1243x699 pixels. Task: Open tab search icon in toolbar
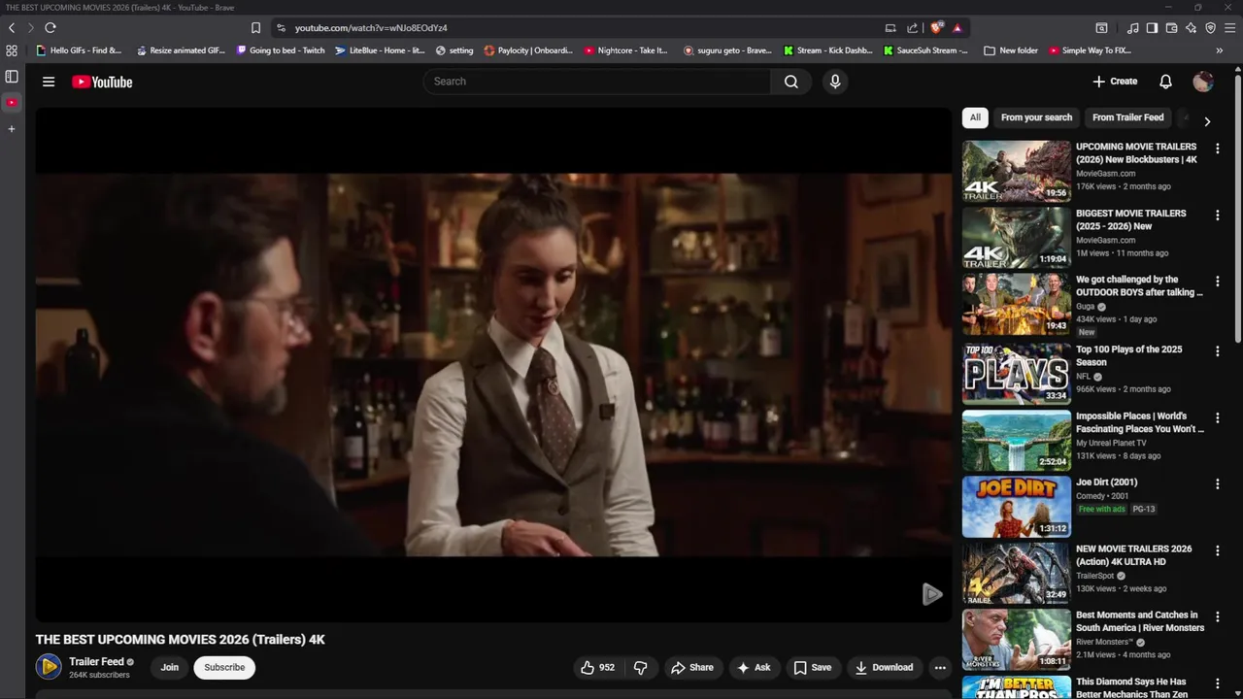(x=1101, y=28)
